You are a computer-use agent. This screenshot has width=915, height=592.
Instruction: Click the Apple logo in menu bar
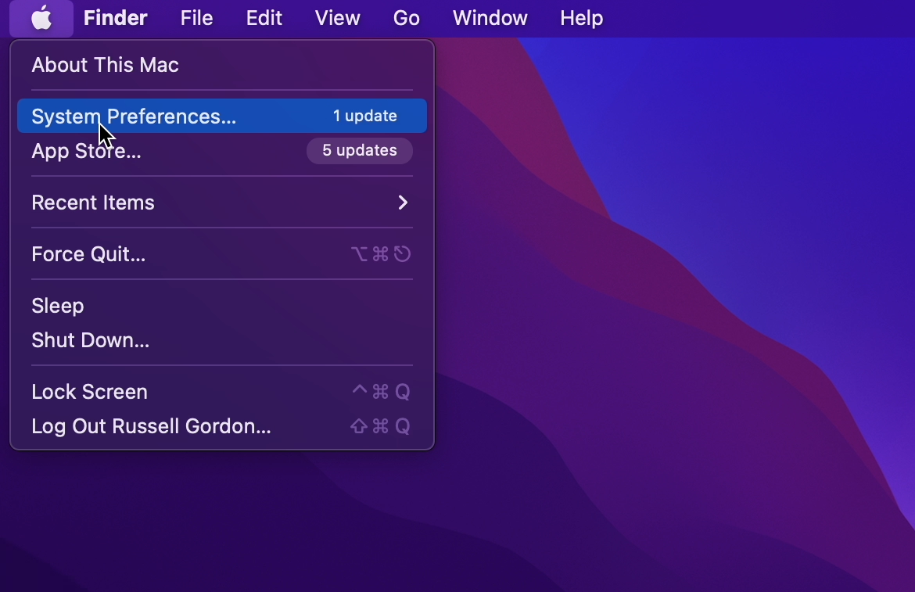[x=41, y=18]
